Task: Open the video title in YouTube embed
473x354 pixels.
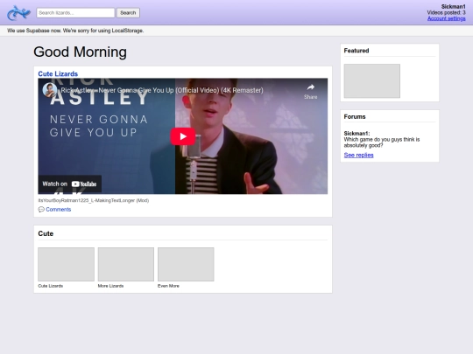Action: coord(162,90)
